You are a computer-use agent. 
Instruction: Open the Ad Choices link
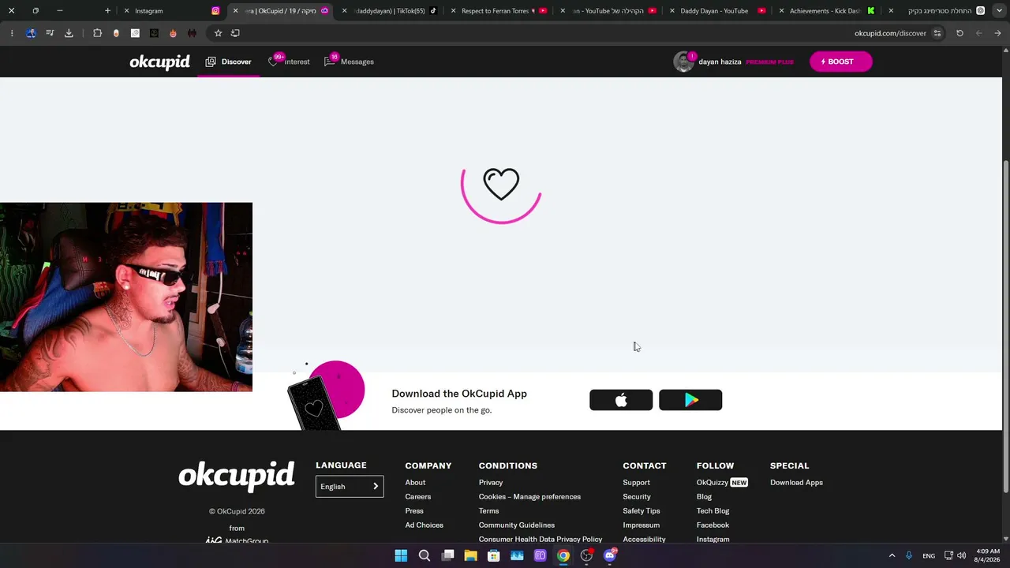pos(425,525)
